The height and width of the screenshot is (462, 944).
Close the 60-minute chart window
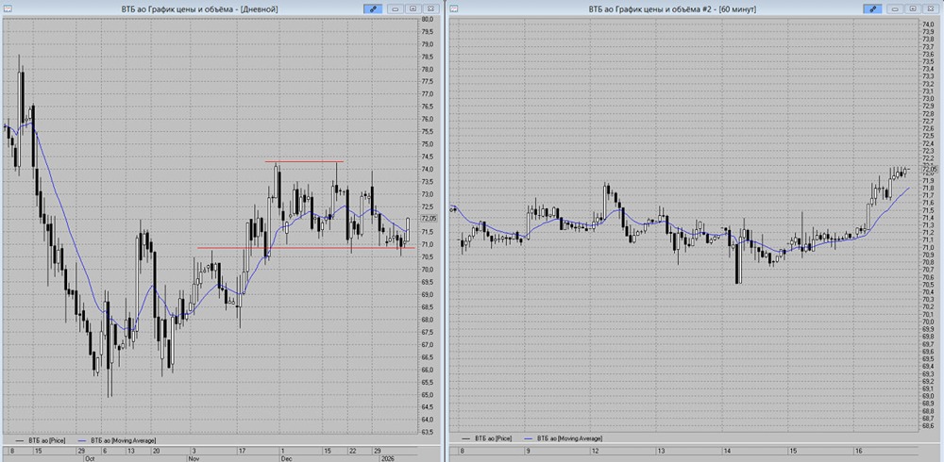coord(930,9)
